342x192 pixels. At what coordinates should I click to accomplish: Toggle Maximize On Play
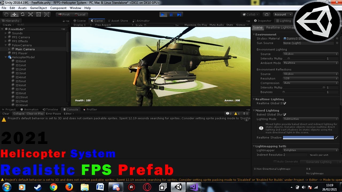pyautogui.click(x=196, y=25)
